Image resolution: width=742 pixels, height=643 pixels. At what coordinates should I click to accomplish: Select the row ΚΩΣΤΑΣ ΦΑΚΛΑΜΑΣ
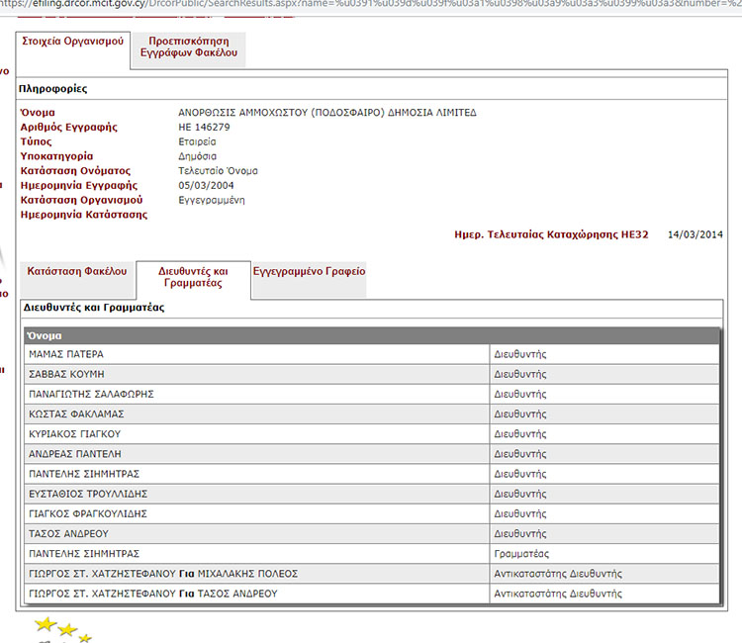coord(371,414)
